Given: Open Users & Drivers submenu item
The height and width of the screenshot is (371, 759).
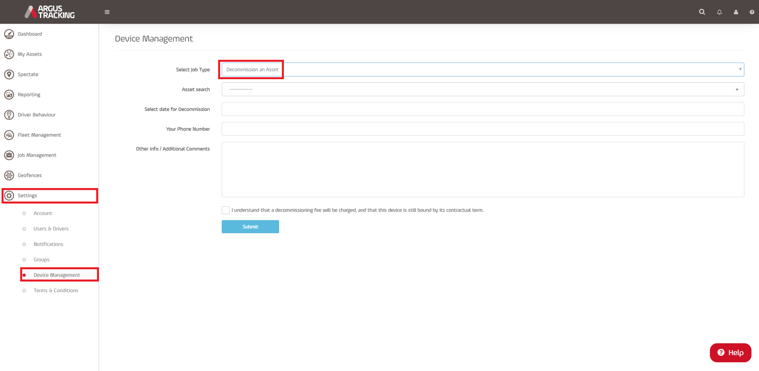Looking at the screenshot, I should 51,229.
